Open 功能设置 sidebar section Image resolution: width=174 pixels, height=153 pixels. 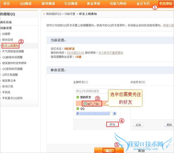(6, 28)
